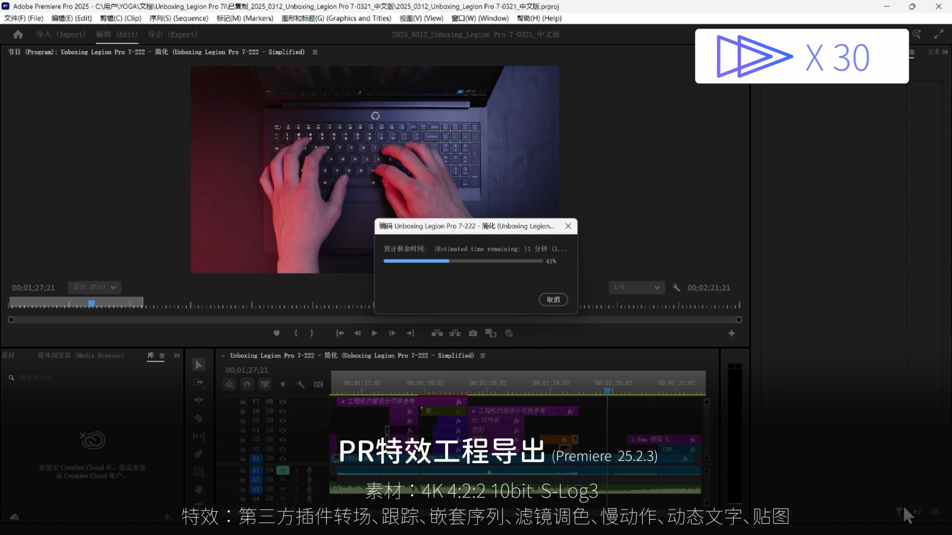Image resolution: width=952 pixels, height=535 pixels.
Task: Click Add Marker button in Program monitor
Action: coord(277,333)
